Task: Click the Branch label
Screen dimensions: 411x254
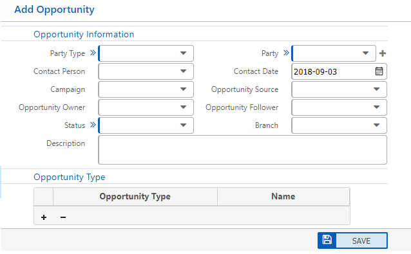Action: tap(267, 125)
